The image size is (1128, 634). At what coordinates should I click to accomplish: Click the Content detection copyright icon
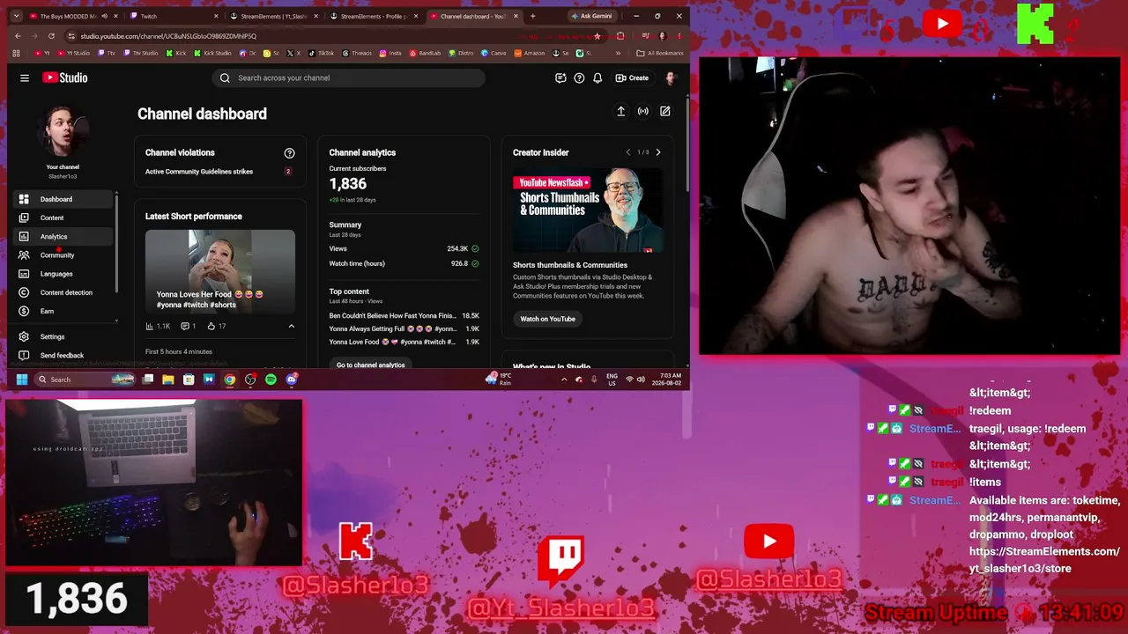(x=24, y=292)
